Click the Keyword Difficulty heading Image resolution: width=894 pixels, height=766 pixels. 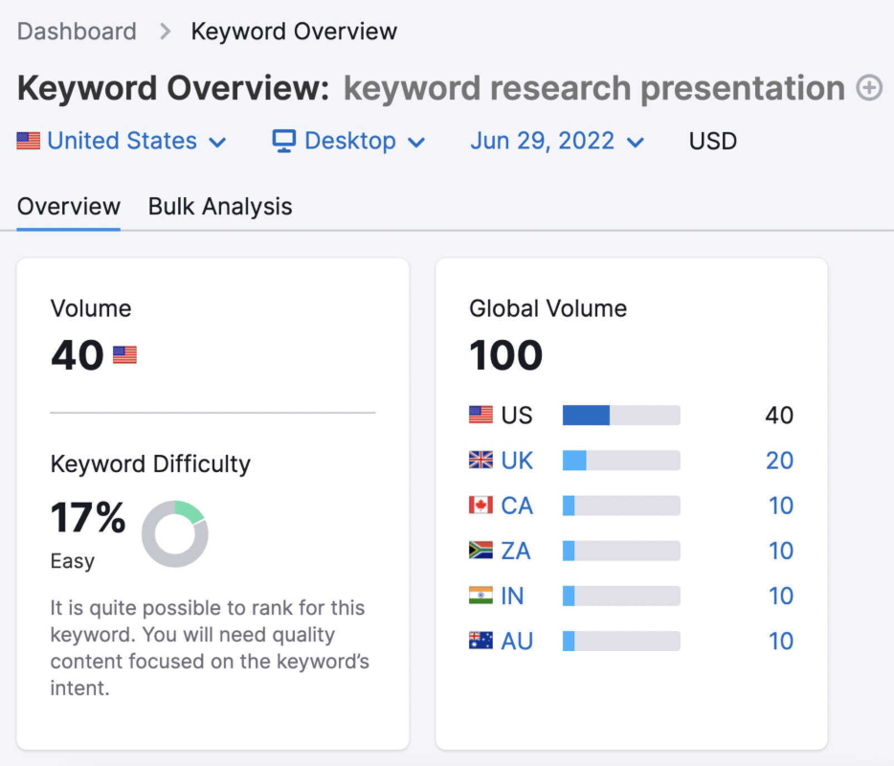pos(150,463)
